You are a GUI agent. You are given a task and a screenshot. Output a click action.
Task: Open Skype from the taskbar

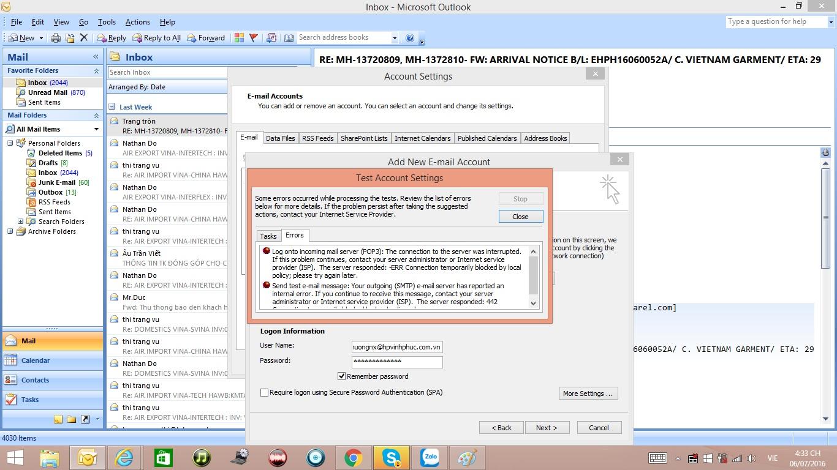coord(392,458)
